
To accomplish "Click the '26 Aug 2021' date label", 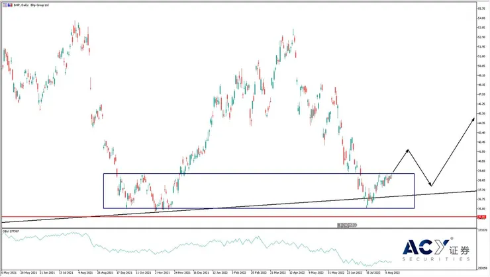I will (x=105, y=272).
